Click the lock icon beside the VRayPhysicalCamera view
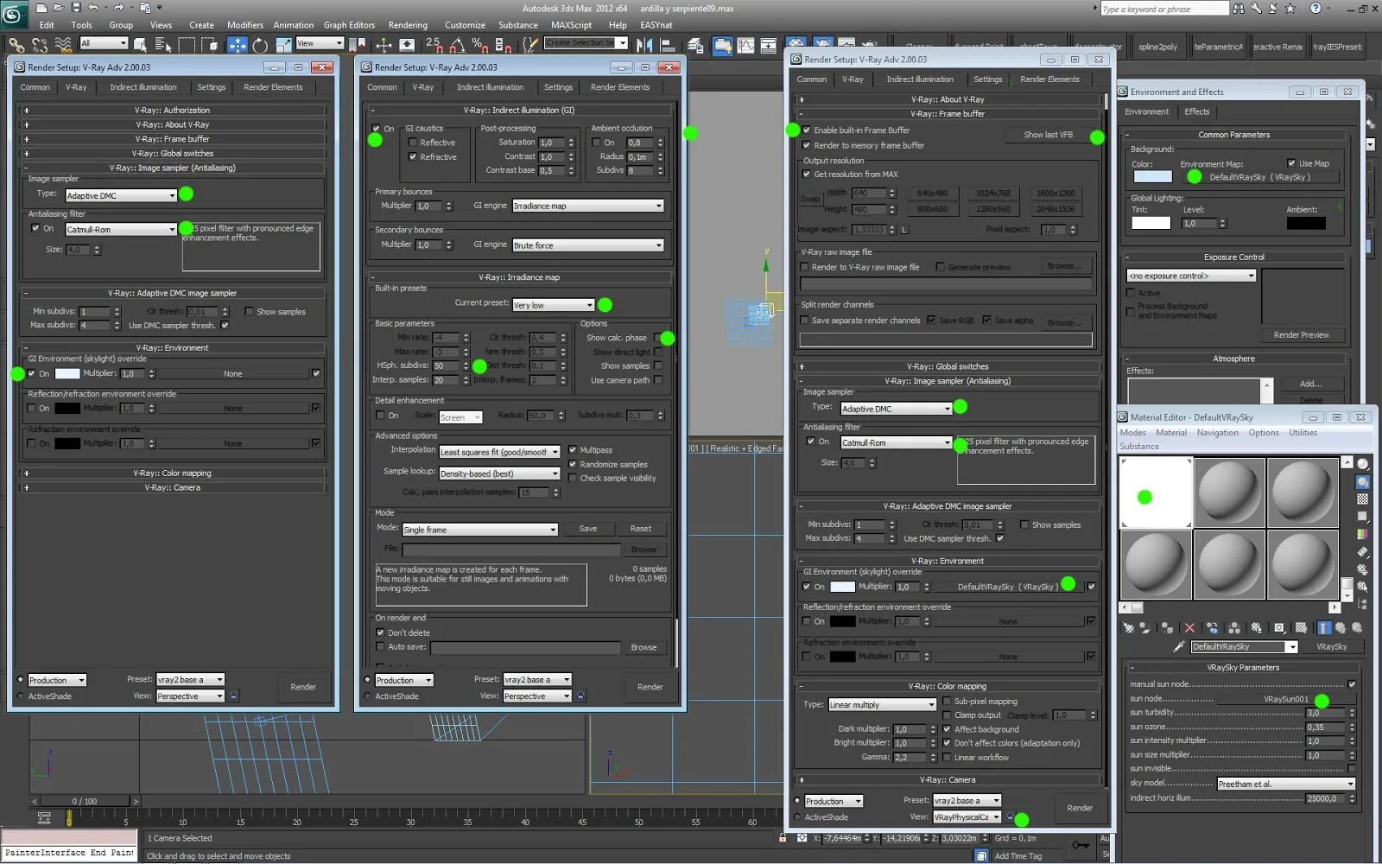The width and height of the screenshot is (1382, 864). pos(1010,816)
